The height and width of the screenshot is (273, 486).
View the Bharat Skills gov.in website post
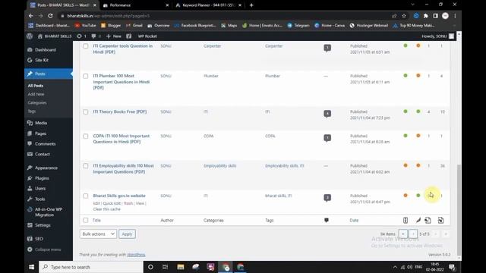(x=140, y=203)
